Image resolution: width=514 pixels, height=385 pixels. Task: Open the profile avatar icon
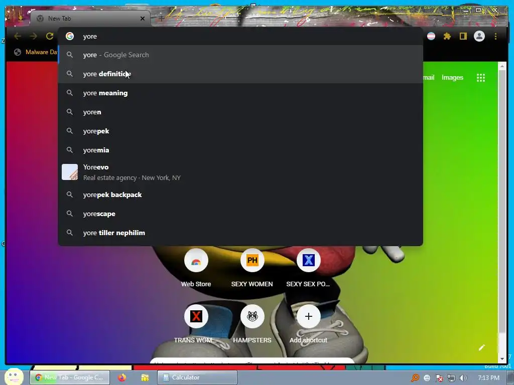479,36
